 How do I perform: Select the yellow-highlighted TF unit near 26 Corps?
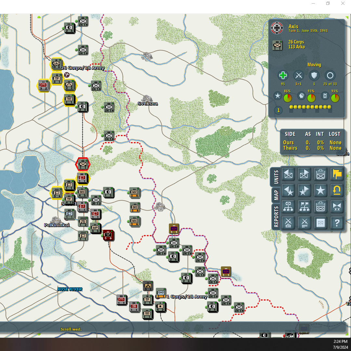coord(57,79)
